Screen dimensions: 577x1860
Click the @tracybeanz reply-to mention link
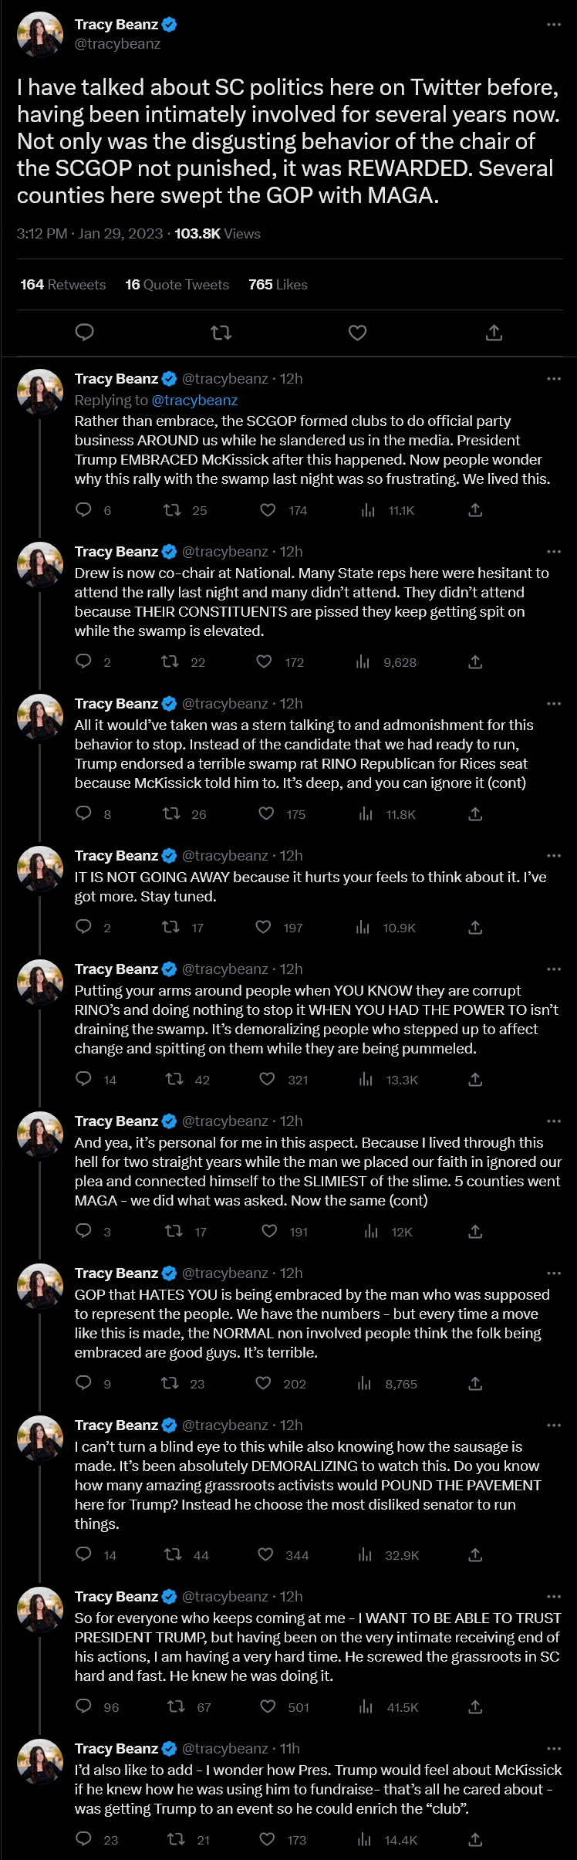click(194, 400)
